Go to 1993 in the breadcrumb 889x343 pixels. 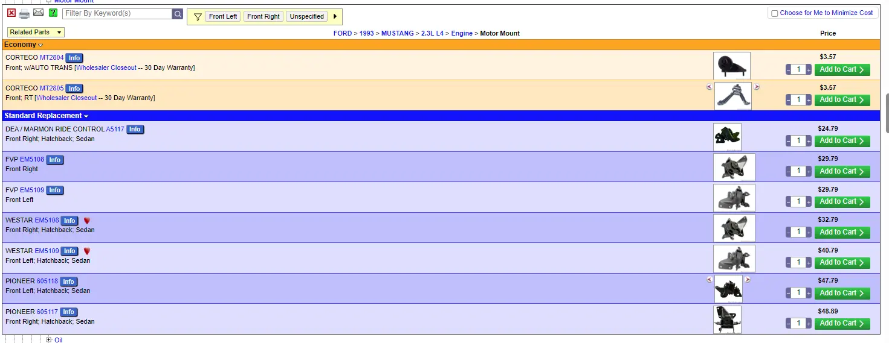click(x=366, y=33)
